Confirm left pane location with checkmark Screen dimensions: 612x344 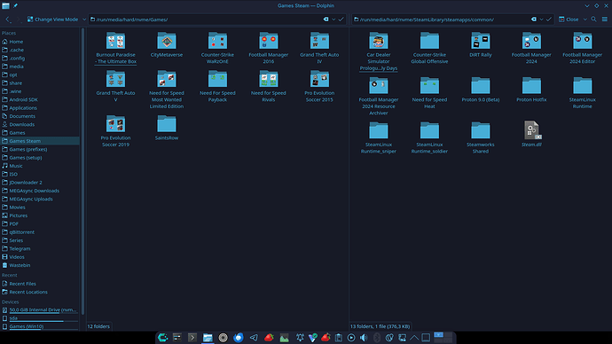point(341,20)
